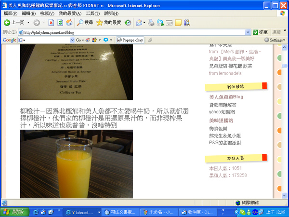Click the Google toolbar bookmarks icon
289x217 pixels.
94,40
